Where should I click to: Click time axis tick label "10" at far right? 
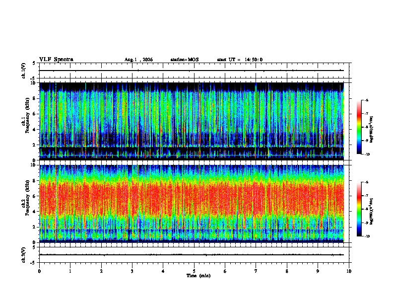pyautogui.click(x=349, y=271)
